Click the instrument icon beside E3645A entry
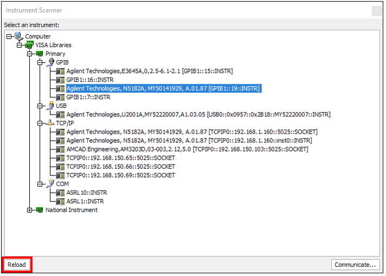The height and width of the screenshot is (276, 386). point(60,71)
